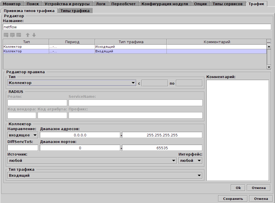Screen dimensions: 275x203
Task: Click the scrollbar down arrow in the rules table
Action: [x=269, y=67]
